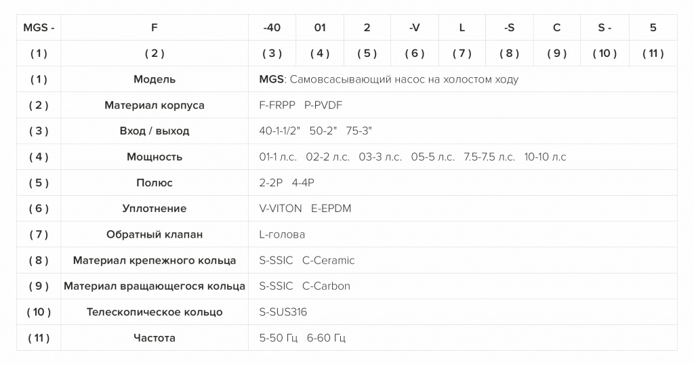694x365 pixels.
Task: Select 'Материал крепежного кольца' label
Action: [155, 261]
